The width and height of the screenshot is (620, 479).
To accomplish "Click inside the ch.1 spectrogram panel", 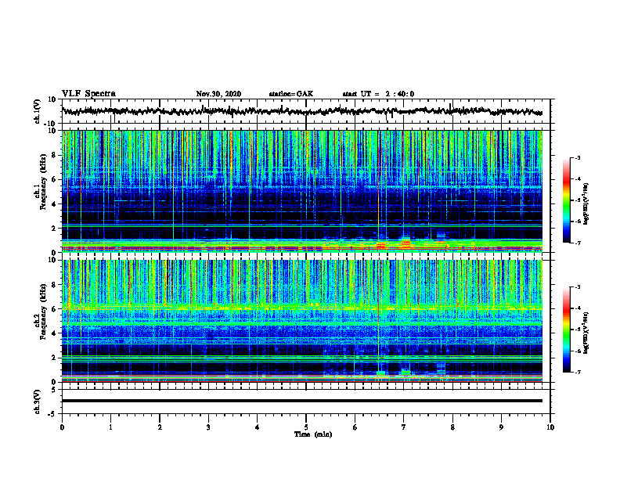I will [301, 191].
